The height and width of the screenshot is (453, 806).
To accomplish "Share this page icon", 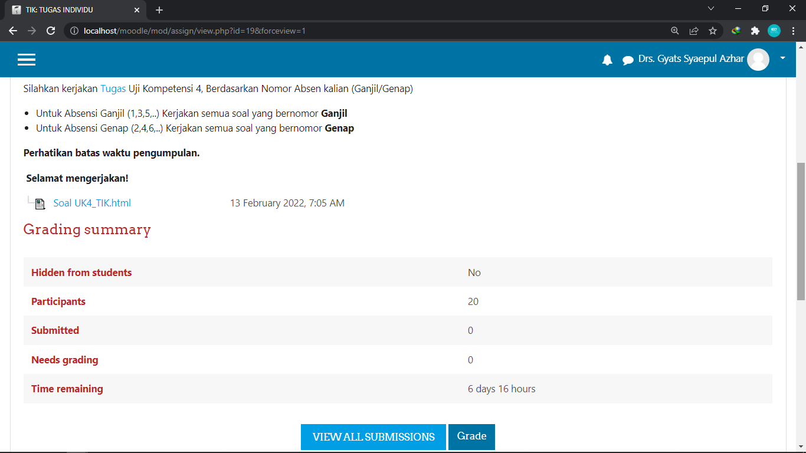I will click(694, 31).
